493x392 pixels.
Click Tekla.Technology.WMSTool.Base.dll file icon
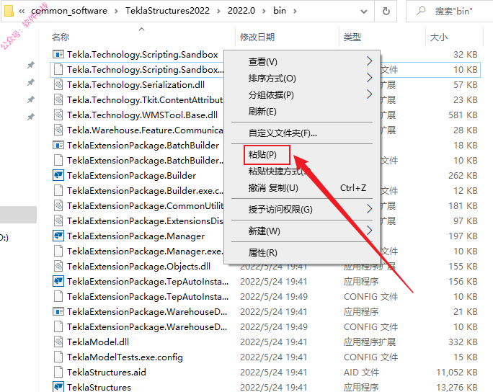point(58,115)
